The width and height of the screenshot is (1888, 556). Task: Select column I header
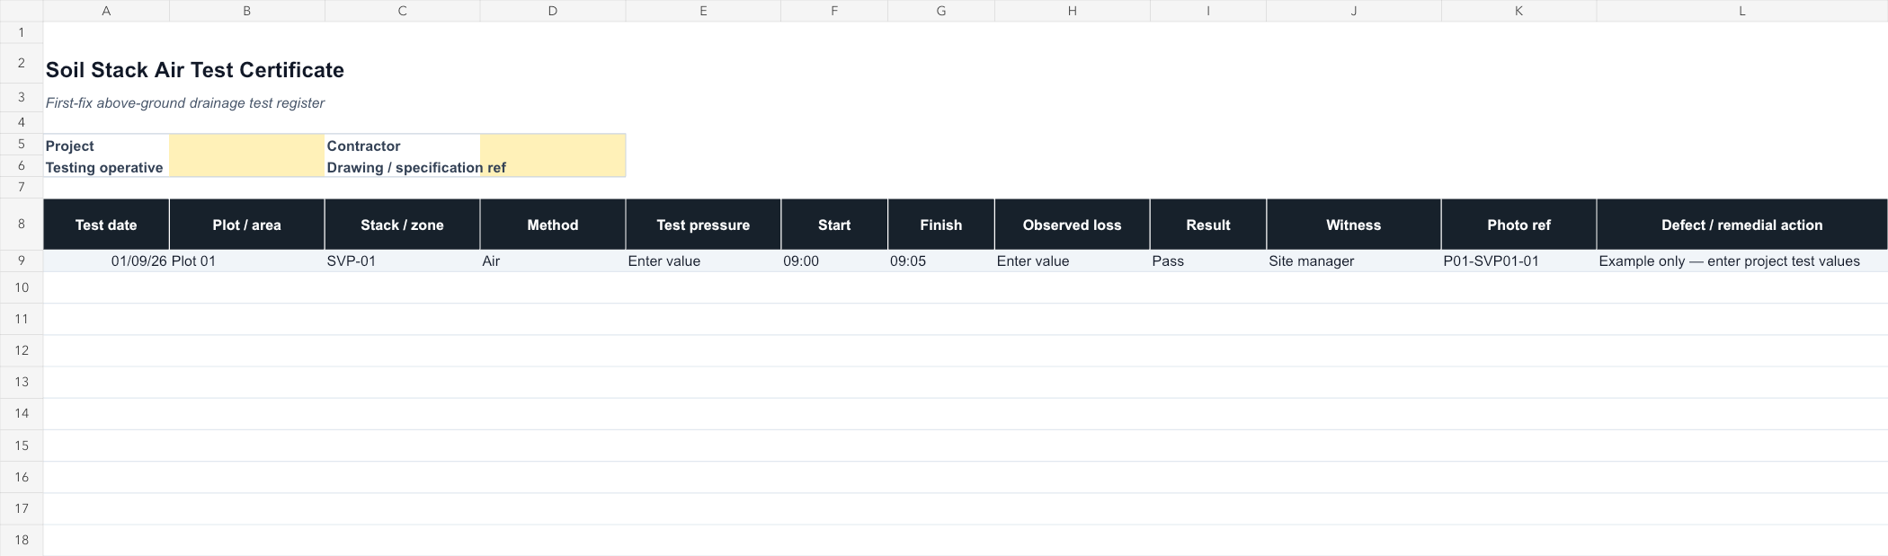pos(1208,11)
